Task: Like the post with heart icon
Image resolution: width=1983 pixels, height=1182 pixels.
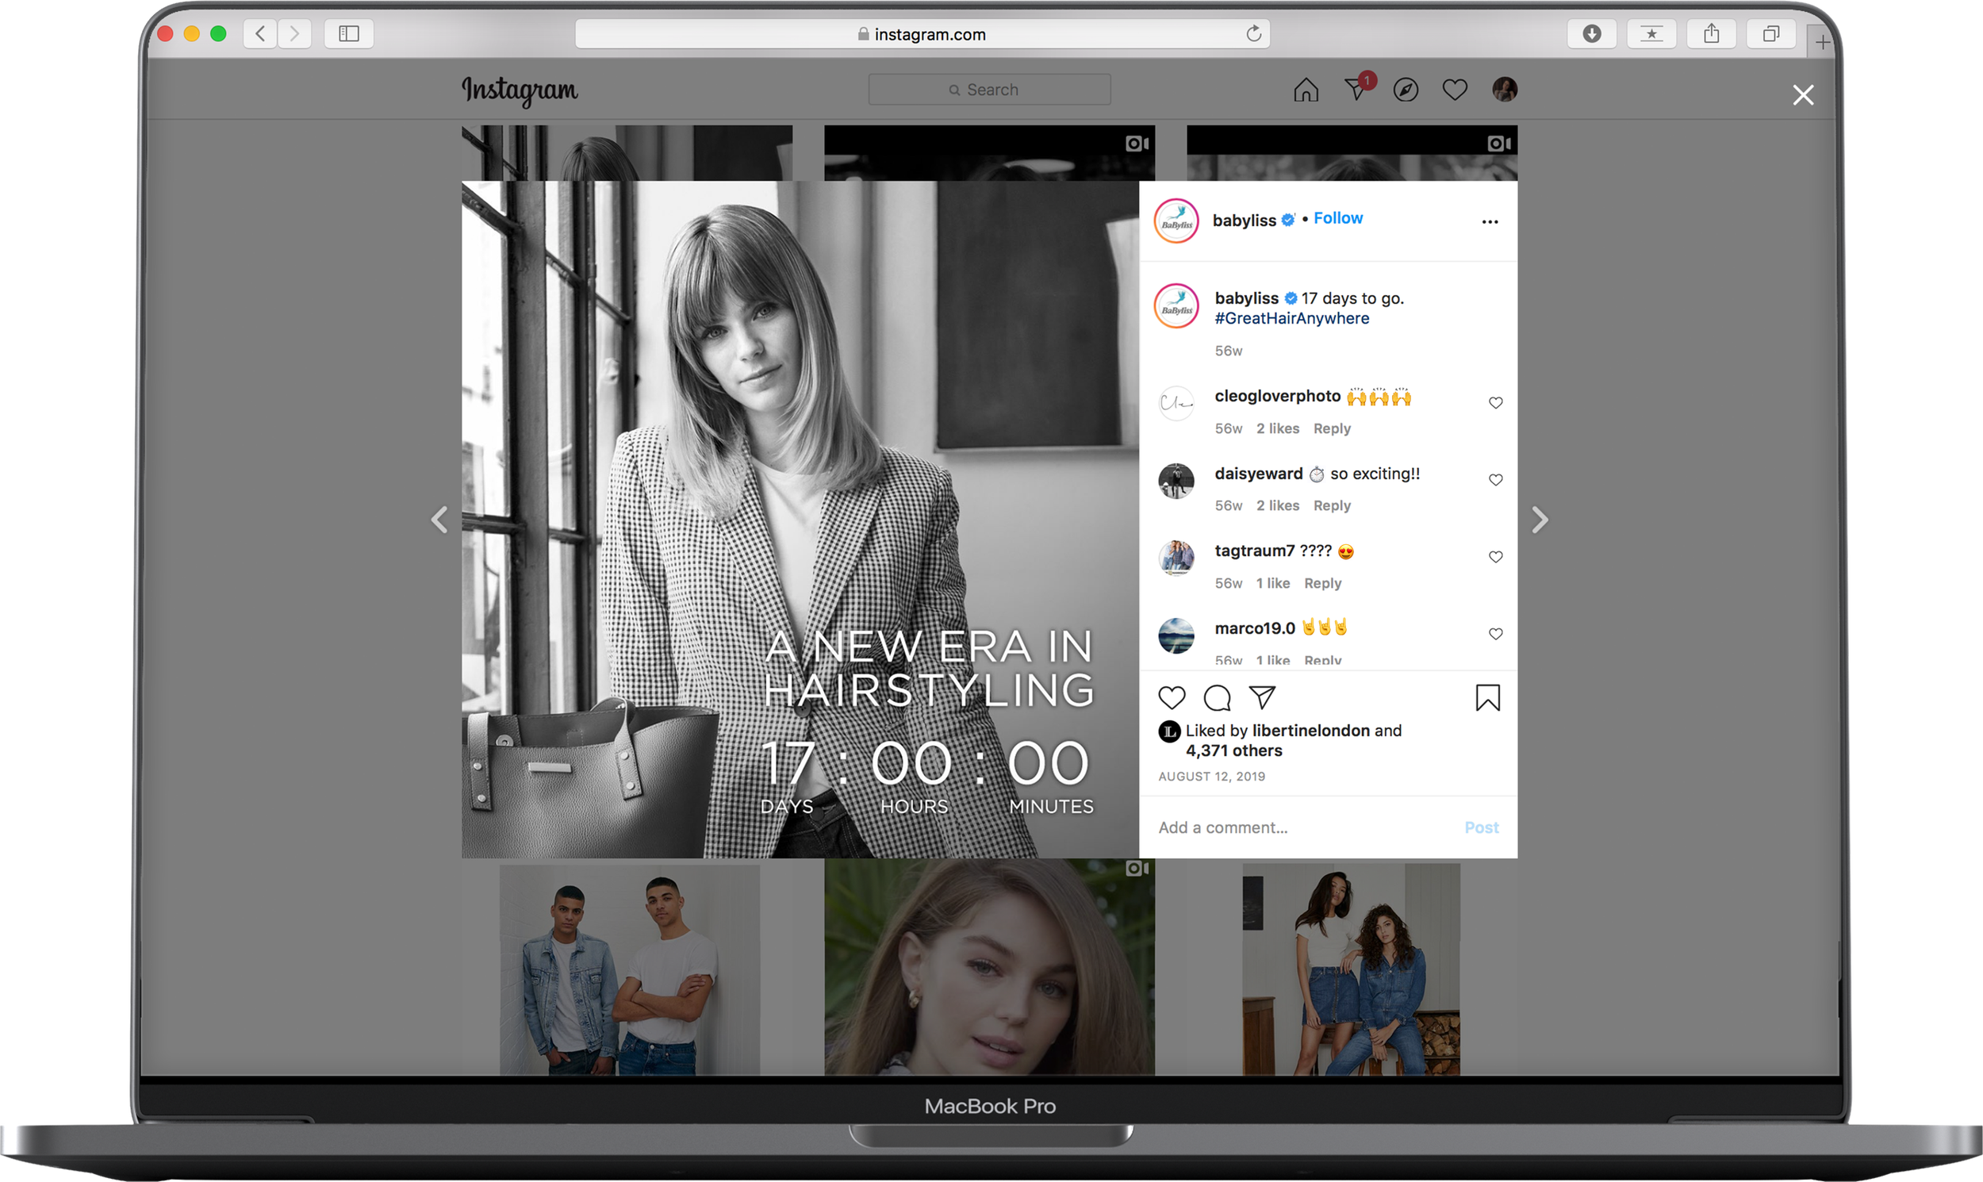Action: 1172,698
